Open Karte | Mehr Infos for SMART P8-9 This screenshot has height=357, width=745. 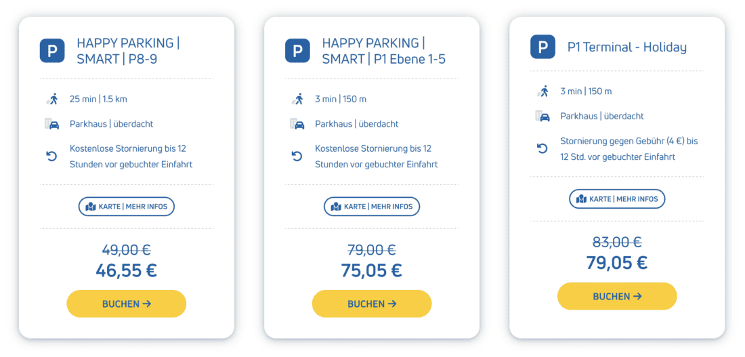127,206
